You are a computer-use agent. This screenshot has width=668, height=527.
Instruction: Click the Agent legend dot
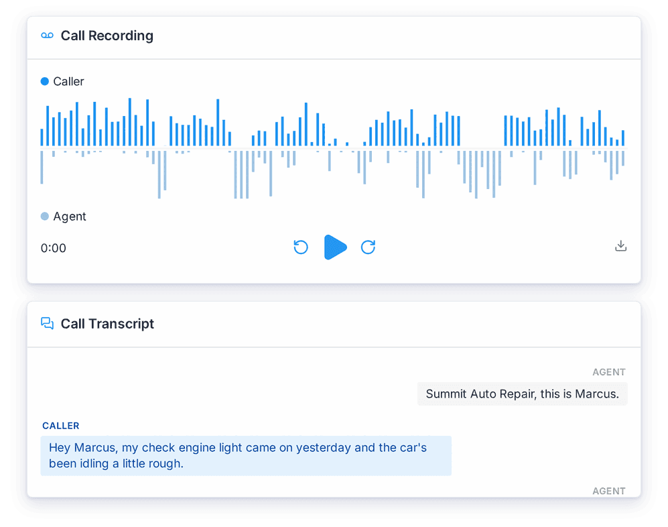point(45,216)
